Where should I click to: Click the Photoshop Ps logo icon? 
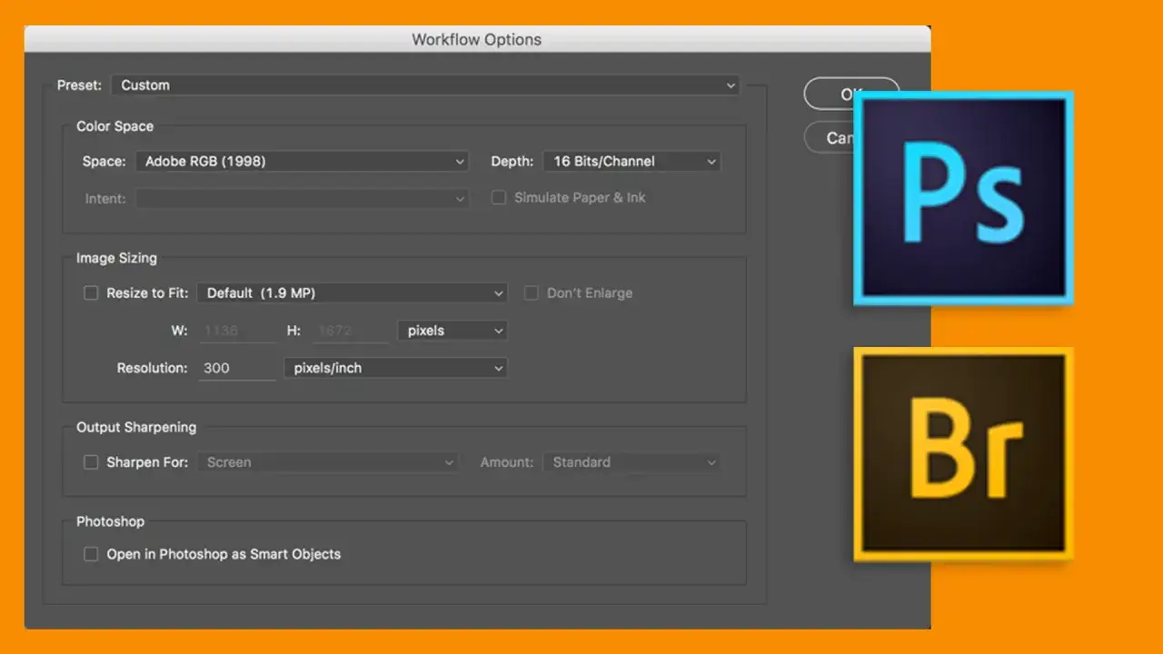coord(963,198)
